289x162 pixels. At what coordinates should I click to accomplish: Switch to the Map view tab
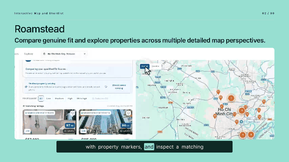coord(144,66)
